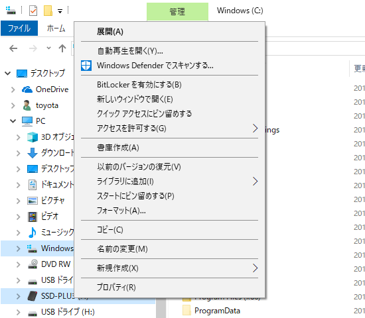The width and height of the screenshot is (365, 318).
Task: Choose Windows Defender でスキャンする... entry
Action: (169, 66)
